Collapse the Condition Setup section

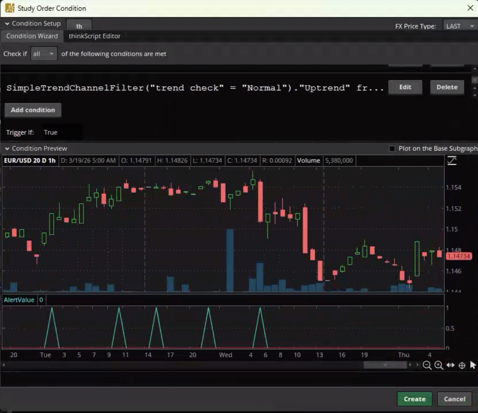[7, 24]
